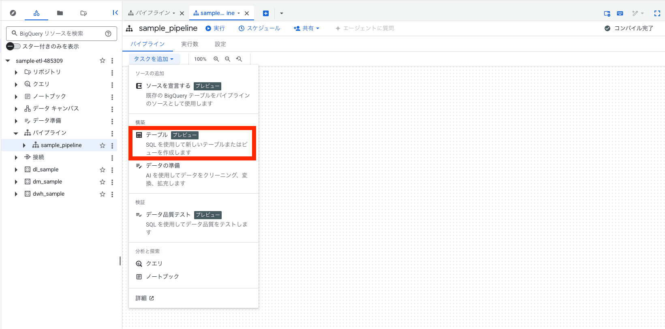Switch to the 設定 tab

(220, 44)
